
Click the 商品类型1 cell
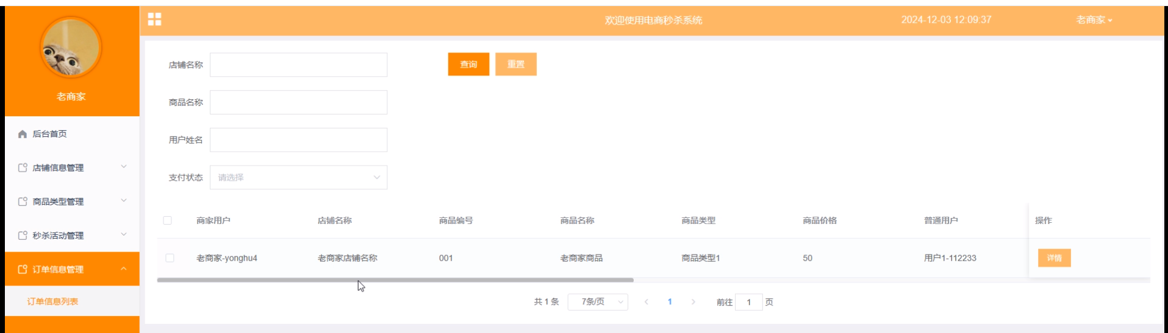pyautogui.click(x=701, y=258)
